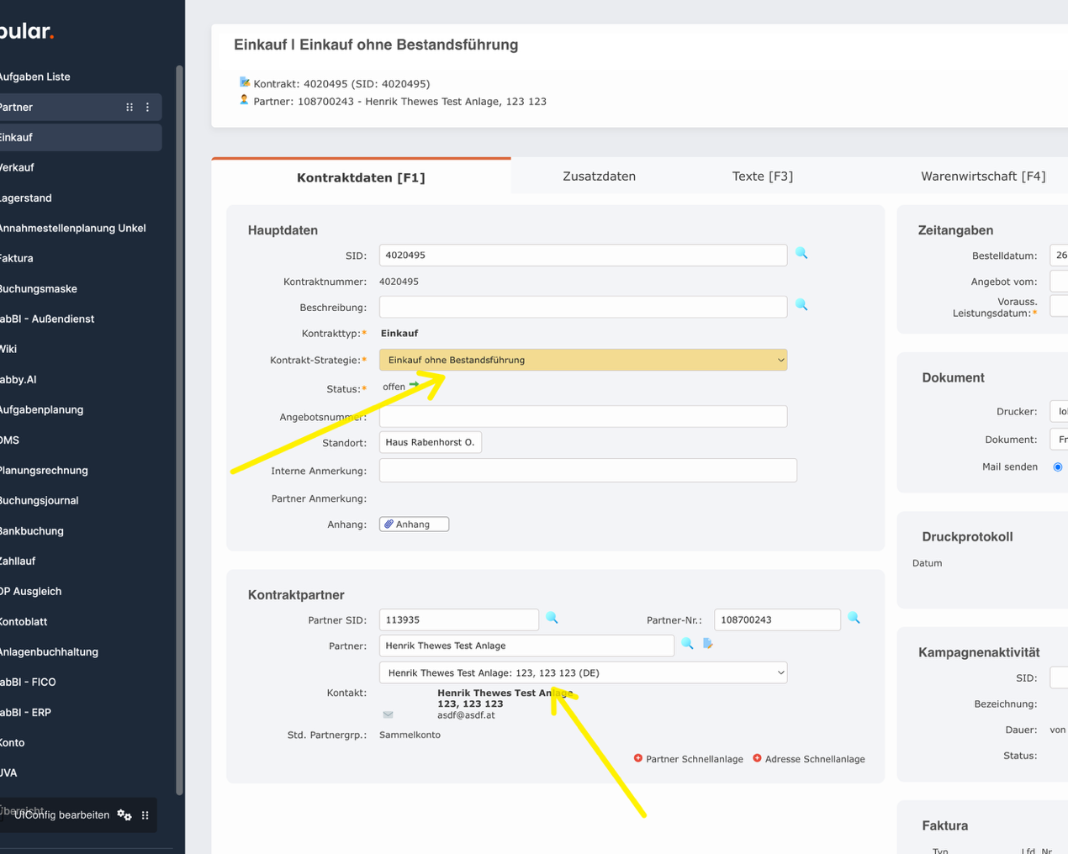Select the Mail senden radio button
Image resolution: width=1068 pixels, height=854 pixels.
tap(1058, 467)
